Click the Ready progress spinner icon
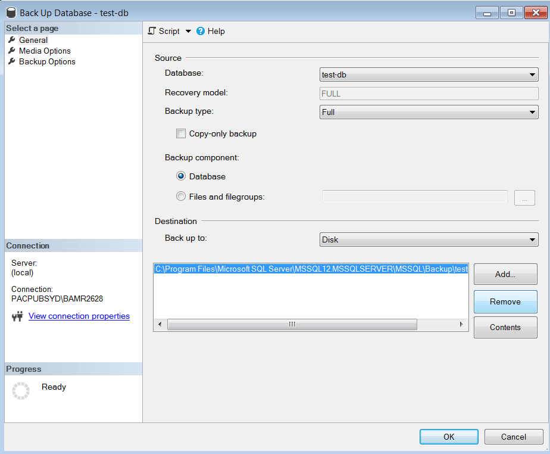This screenshot has width=550, height=454. (x=21, y=391)
